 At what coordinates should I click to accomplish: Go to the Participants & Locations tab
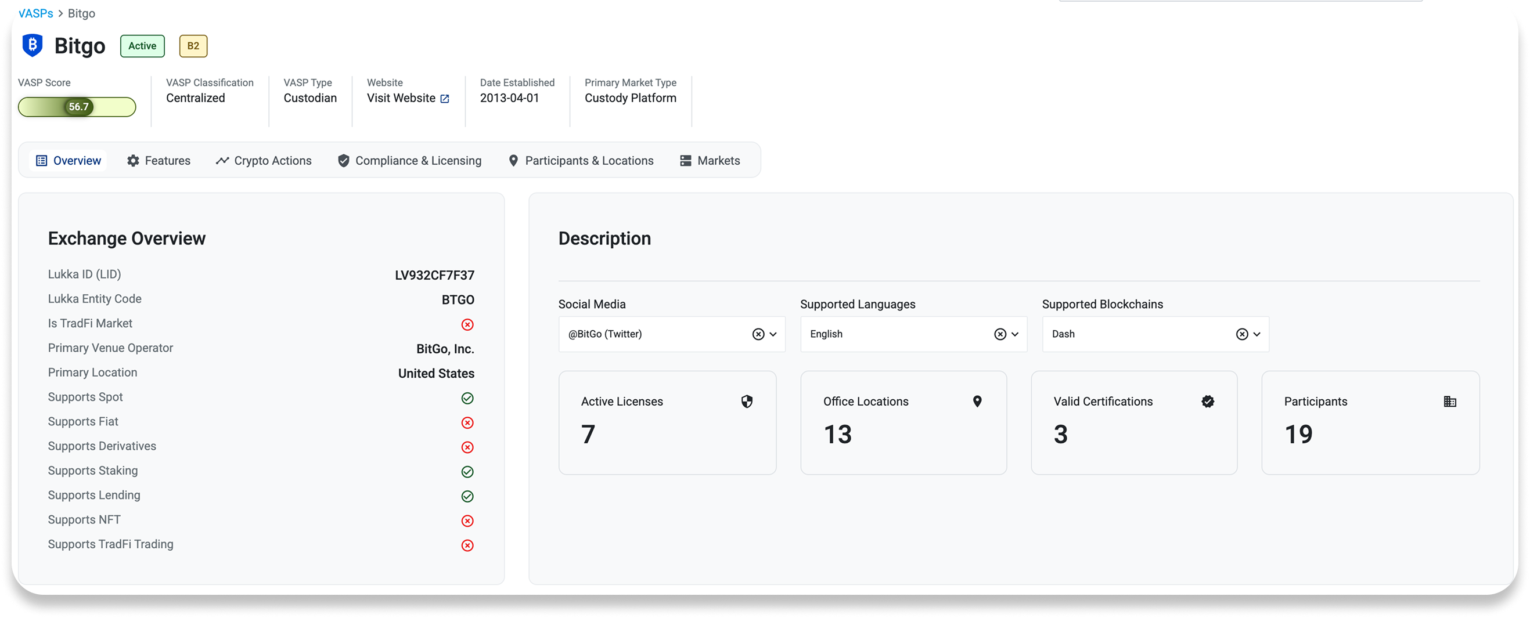(x=581, y=161)
